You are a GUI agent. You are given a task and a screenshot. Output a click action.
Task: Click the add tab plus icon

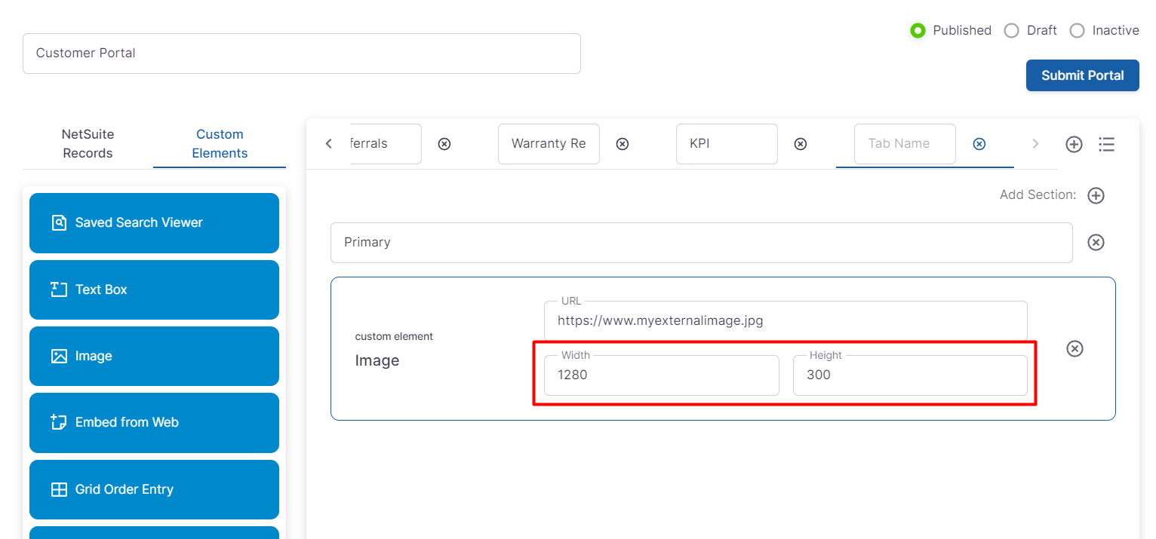[1074, 144]
